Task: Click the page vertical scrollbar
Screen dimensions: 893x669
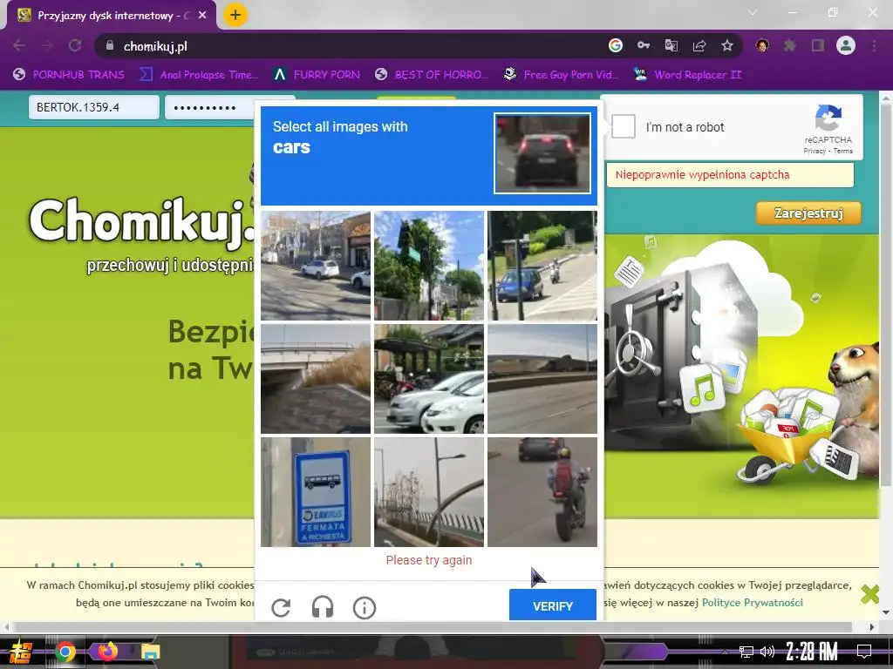Action: 886,296
